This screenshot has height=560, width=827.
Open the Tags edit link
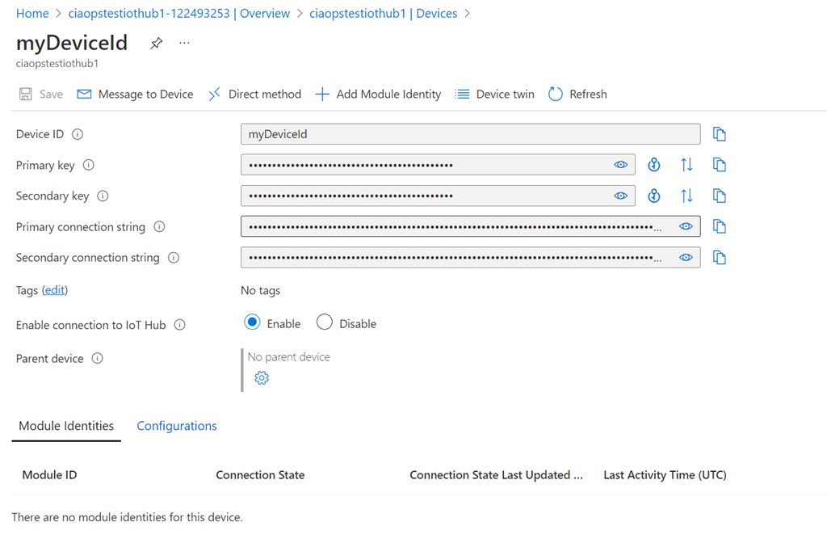[x=55, y=290]
